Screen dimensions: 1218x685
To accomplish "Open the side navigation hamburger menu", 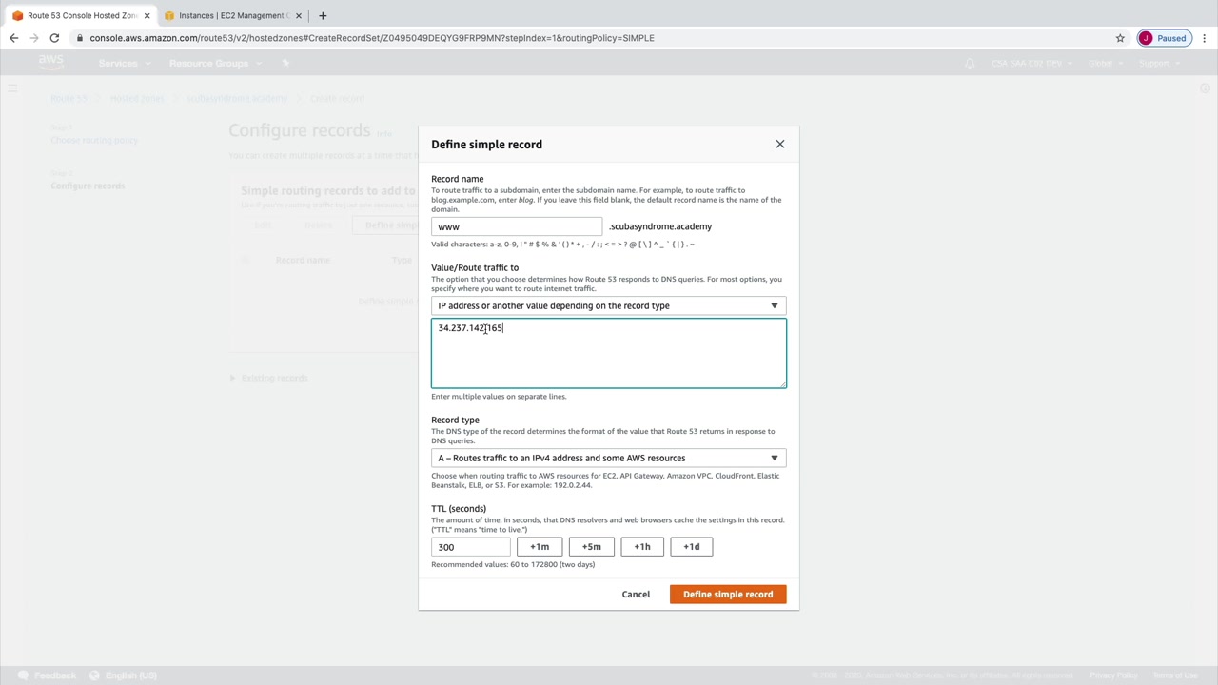I will pos(12,88).
